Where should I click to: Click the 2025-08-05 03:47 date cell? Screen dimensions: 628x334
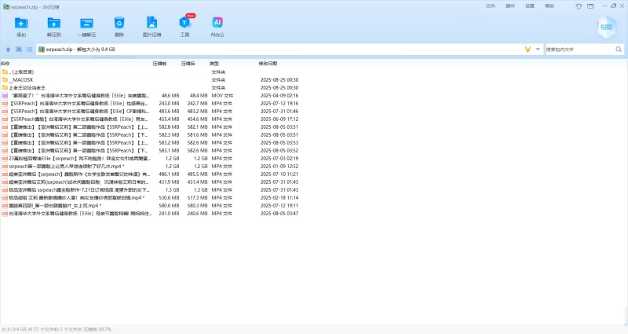(x=279, y=213)
